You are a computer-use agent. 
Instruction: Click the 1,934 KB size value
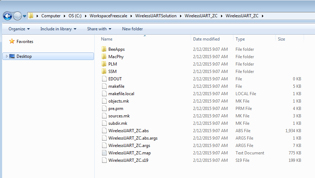click(293, 131)
